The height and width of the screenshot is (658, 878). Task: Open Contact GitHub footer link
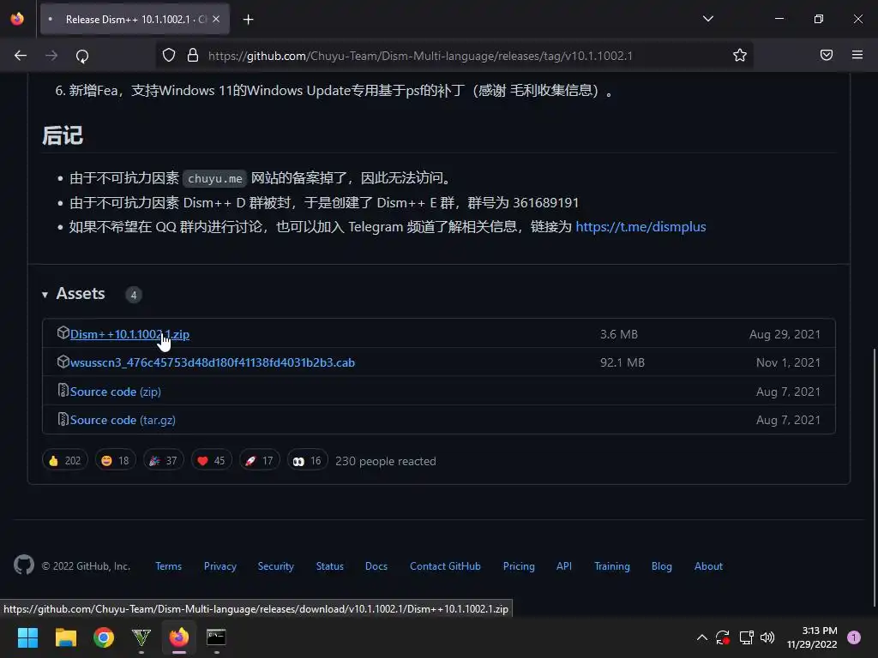click(445, 566)
